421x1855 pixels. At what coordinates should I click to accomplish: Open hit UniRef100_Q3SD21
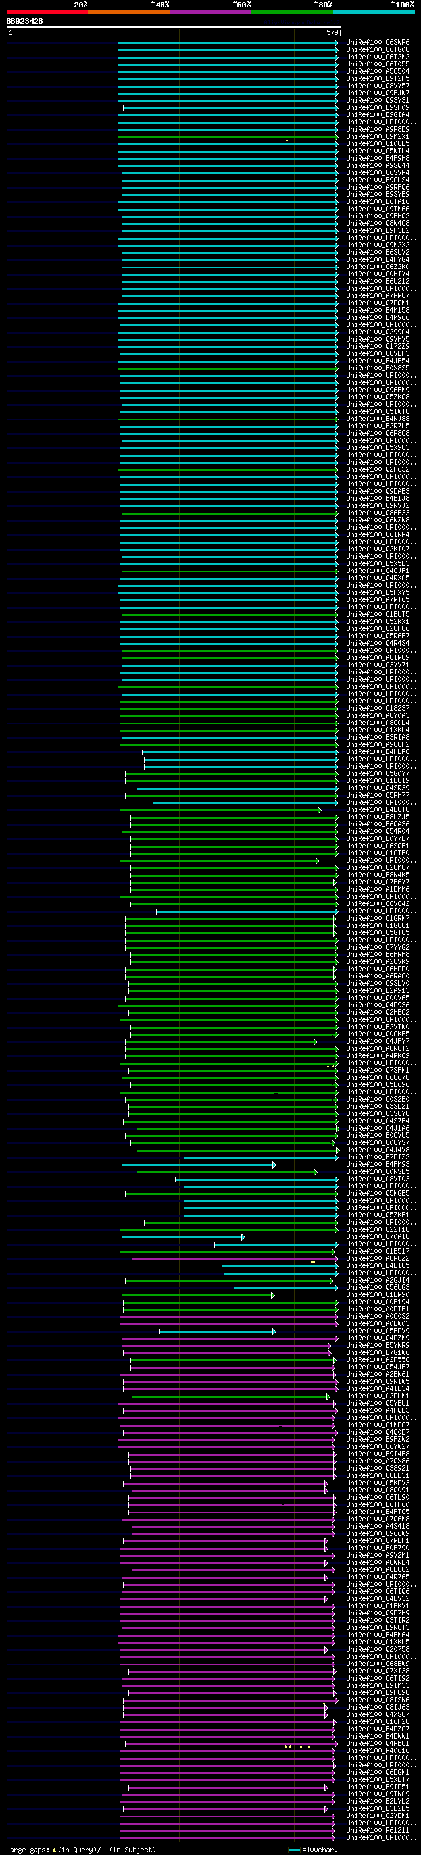[x=378, y=1107]
